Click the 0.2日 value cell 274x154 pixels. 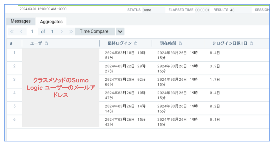tap(215, 106)
